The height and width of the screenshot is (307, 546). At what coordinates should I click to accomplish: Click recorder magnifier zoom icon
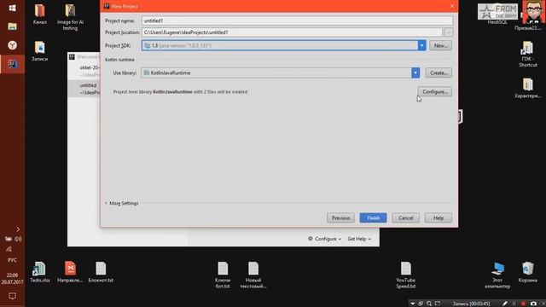tap(429, 304)
